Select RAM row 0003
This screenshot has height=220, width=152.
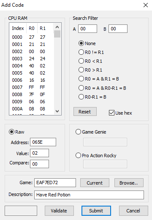(x=32, y=59)
